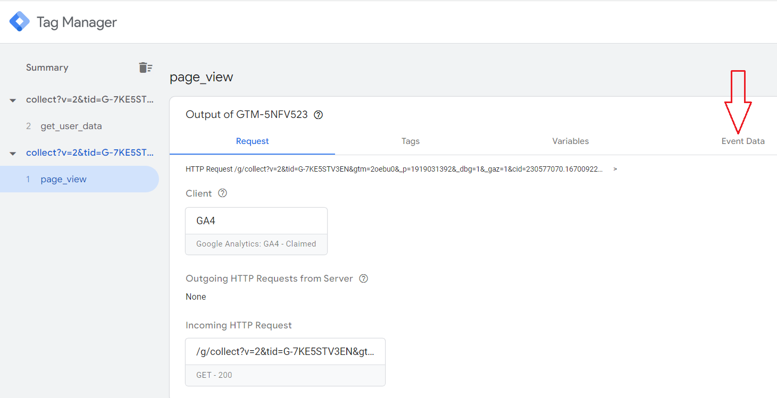Expand the truncated HTTP Request URL arrow
Image resolution: width=777 pixels, height=398 pixels.
(615, 169)
